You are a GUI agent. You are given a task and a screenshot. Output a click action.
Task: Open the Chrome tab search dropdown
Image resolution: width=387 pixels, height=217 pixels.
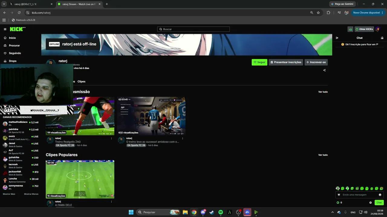(4, 4)
